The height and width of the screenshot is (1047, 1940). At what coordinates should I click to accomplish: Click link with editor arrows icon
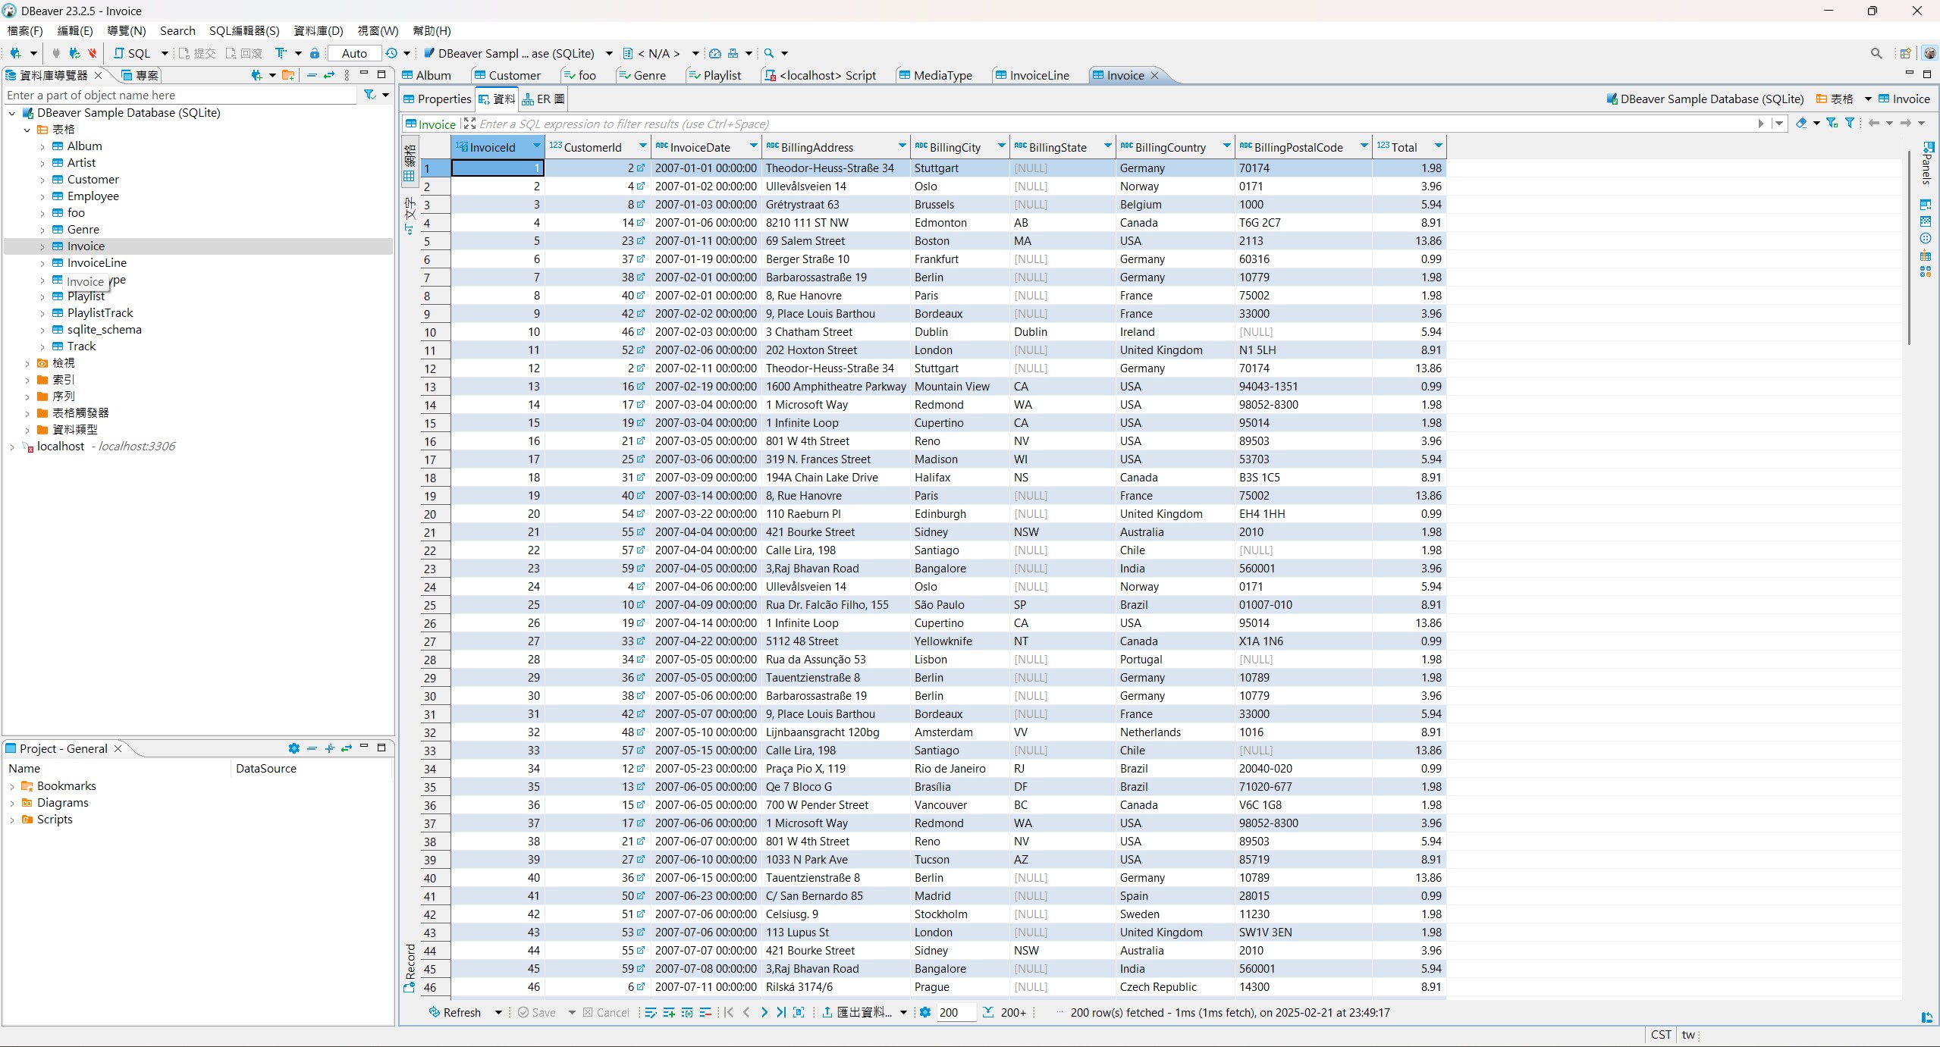tap(329, 75)
